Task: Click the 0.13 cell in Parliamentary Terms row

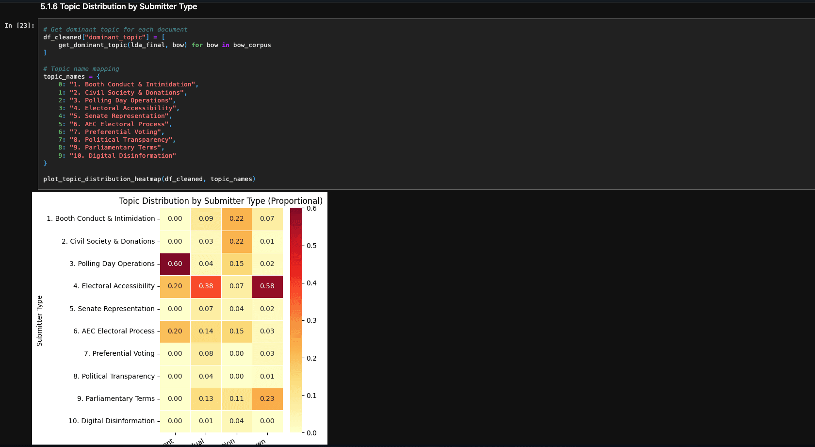Action: click(206, 398)
